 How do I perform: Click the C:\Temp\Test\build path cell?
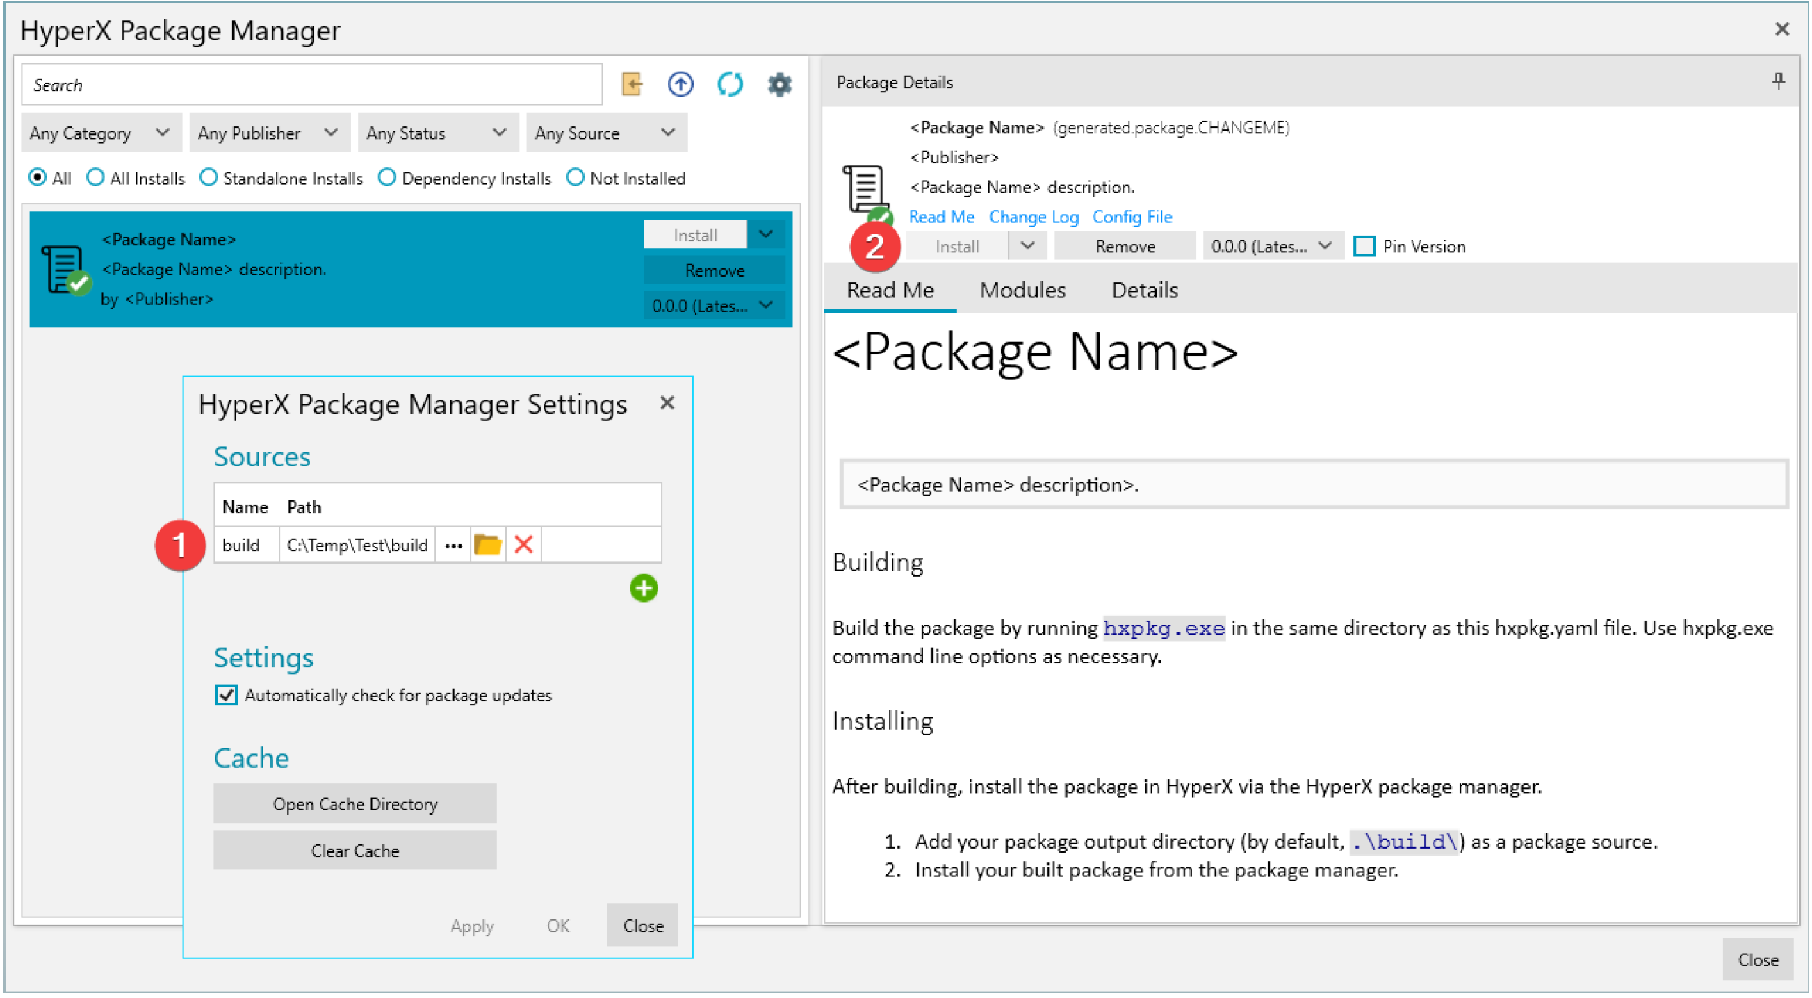click(357, 546)
